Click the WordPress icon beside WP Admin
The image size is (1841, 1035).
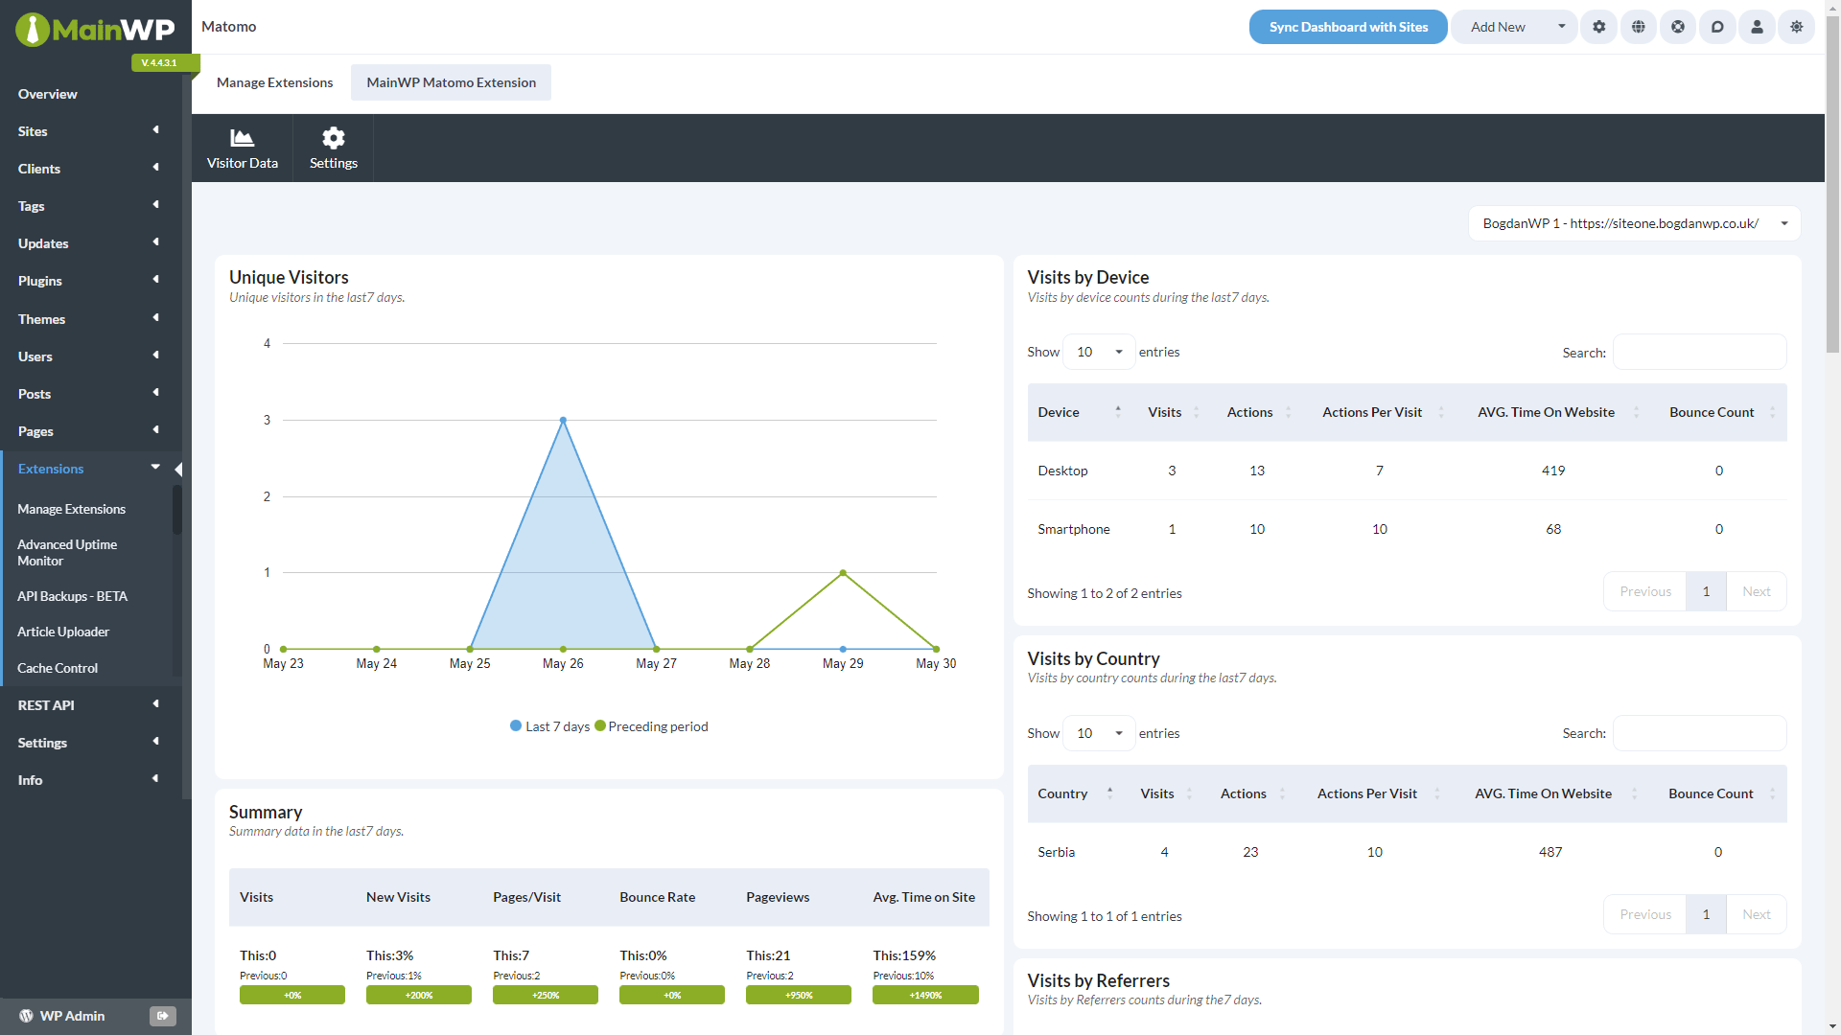(x=26, y=1016)
